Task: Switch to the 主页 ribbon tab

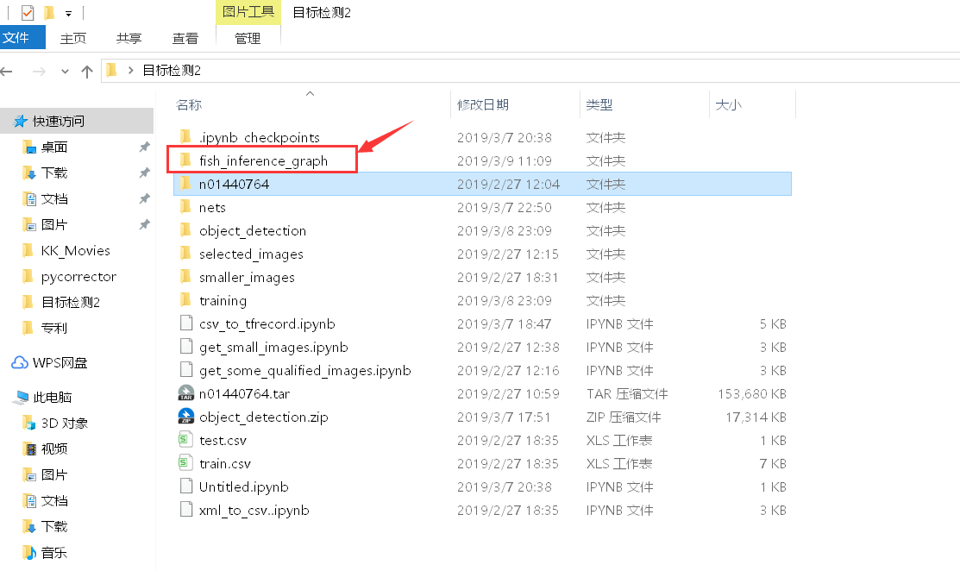Action: point(73,39)
